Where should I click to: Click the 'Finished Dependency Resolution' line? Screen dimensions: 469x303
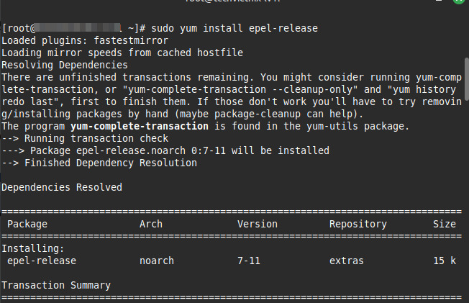point(111,163)
